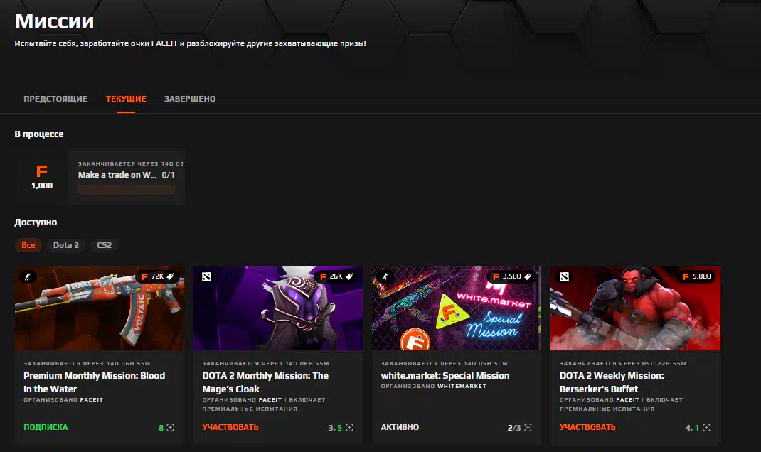The image size is (761, 452).
Task: Click the "0/1" progress count
Action: tap(168, 175)
